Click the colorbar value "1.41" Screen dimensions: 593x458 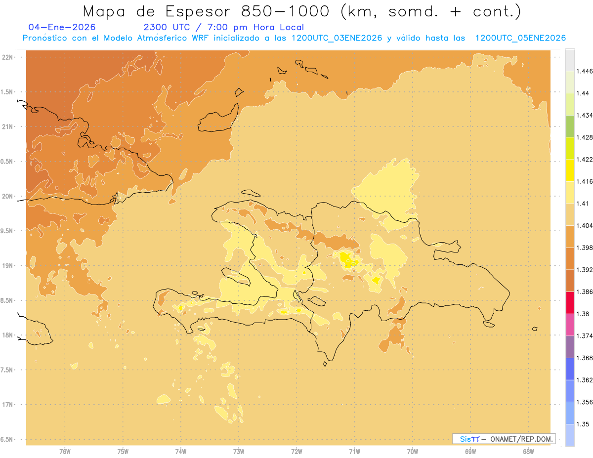pos(583,204)
